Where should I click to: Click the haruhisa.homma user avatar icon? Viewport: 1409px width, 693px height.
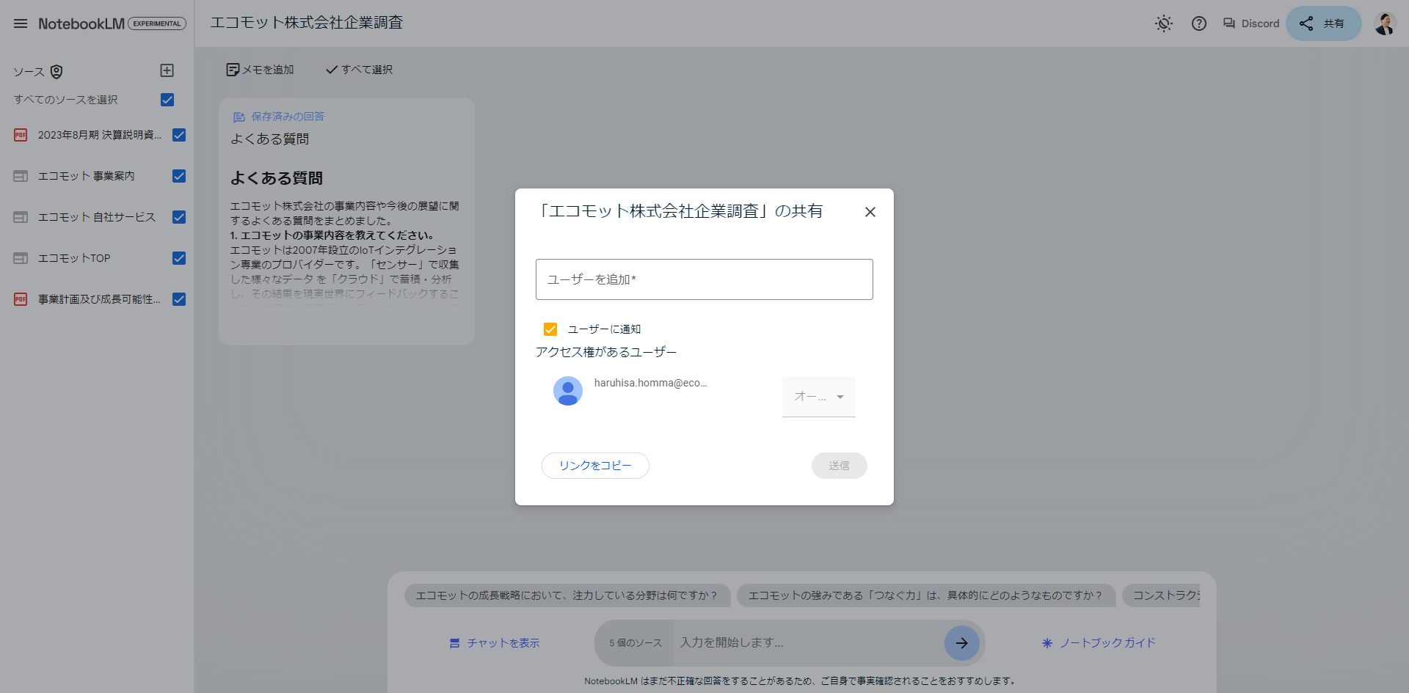(x=568, y=391)
